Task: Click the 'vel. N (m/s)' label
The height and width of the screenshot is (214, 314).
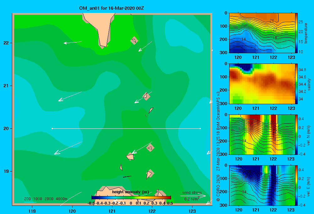Action: (309, 136)
